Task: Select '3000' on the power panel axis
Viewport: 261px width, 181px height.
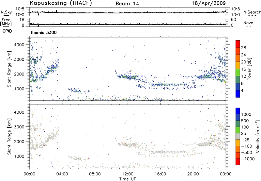Action: [19, 59]
